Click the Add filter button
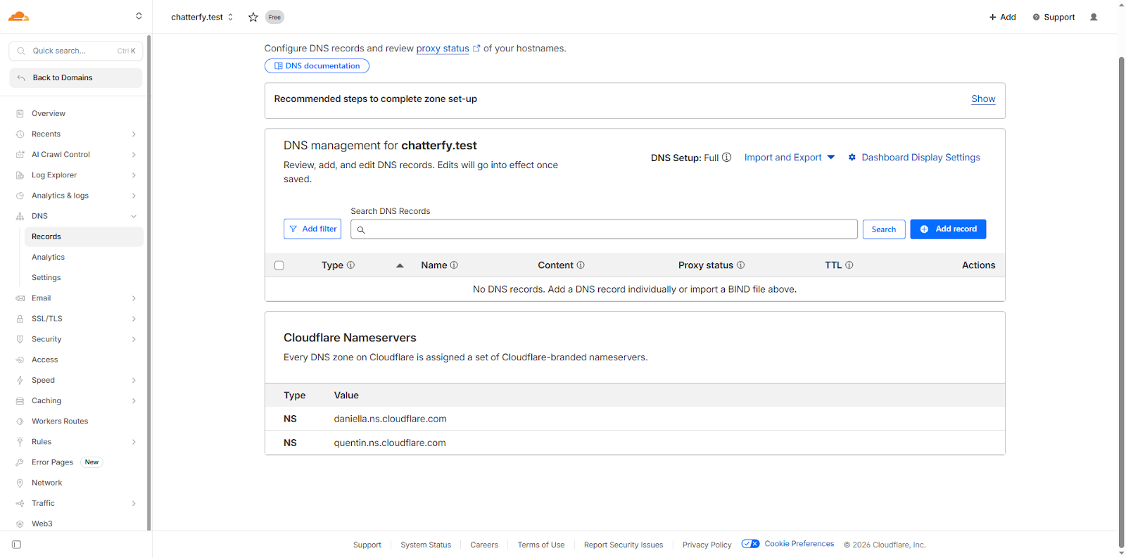 pyautogui.click(x=312, y=229)
